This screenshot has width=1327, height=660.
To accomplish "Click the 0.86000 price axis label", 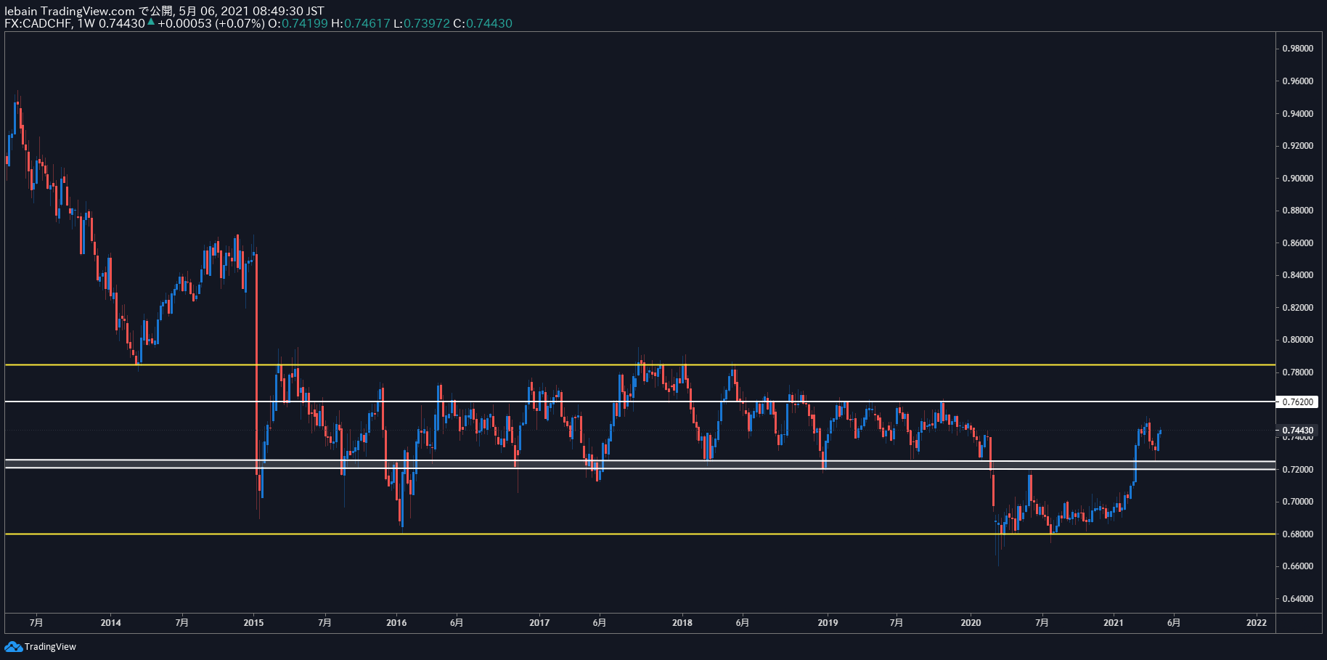I will (1297, 243).
